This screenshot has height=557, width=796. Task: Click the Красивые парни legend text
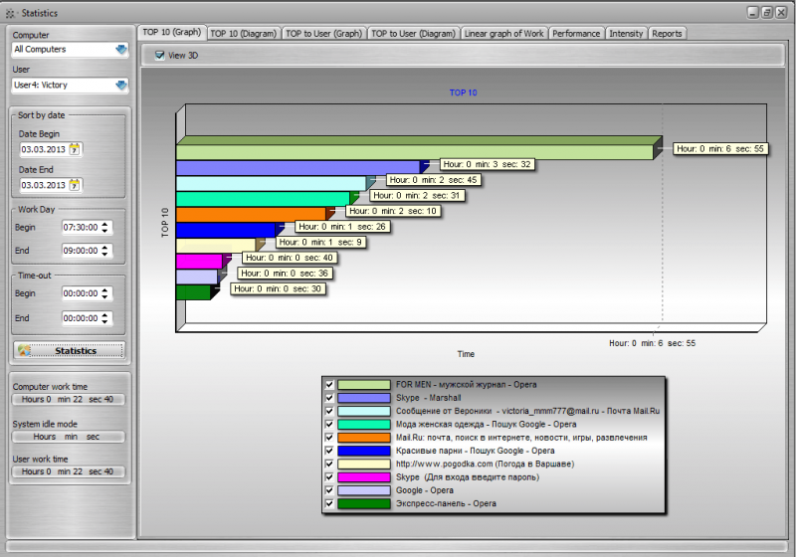pyautogui.click(x=476, y=451)
